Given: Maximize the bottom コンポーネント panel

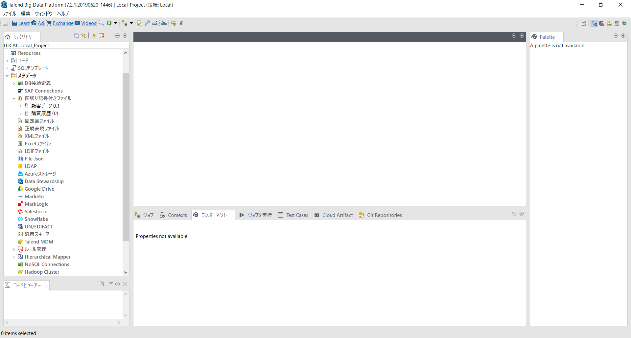Looking at the screenshot, I should 522,214.
